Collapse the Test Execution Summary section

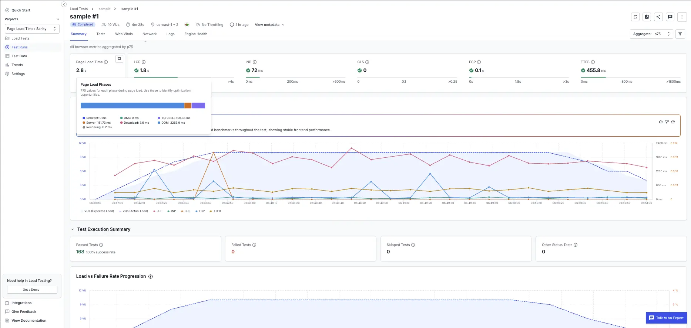click(73, 229)
